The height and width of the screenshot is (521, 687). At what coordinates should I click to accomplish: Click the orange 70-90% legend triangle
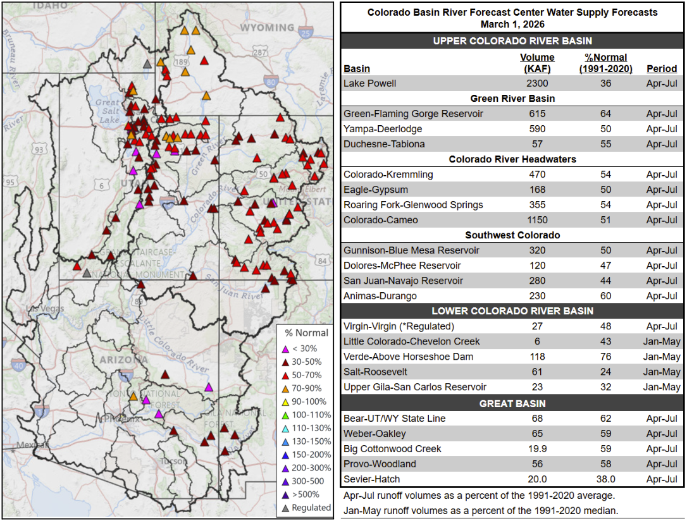point(286,389)
